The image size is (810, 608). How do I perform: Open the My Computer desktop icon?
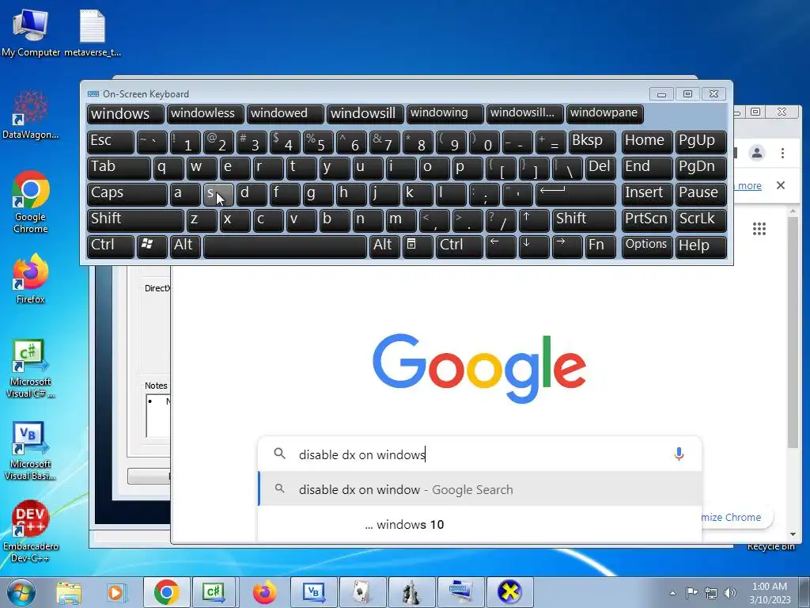pyautogui.click(x=31, y=32)
